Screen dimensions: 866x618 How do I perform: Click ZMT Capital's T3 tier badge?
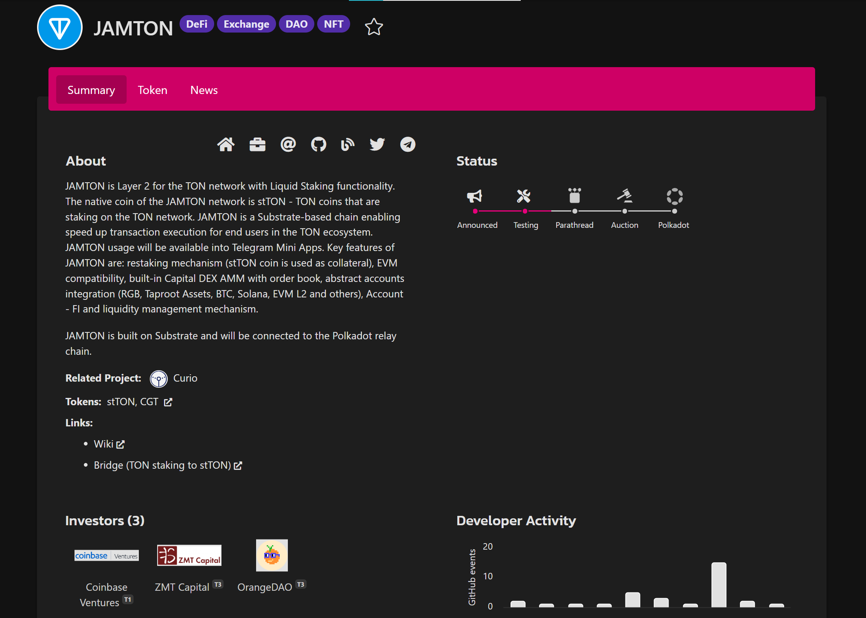click(x=218, y=585)
